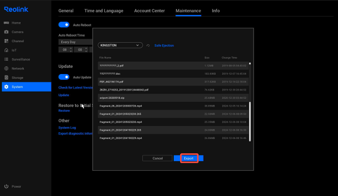This screenshot has height=196, width=338.
Task: Increase the reboot hour with up arrow
Action: pos(70,48)
